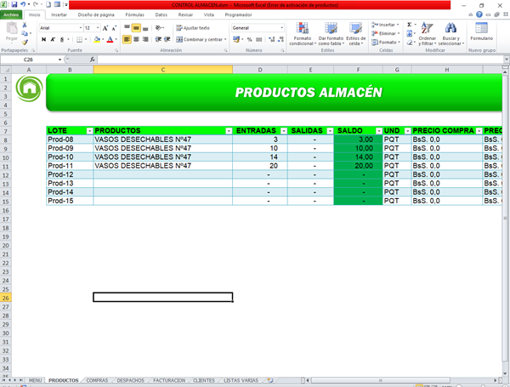Screen dimensions: 510x387
Task: Switch to the Fórmulas ribbon tab
Action: (134, 14)
